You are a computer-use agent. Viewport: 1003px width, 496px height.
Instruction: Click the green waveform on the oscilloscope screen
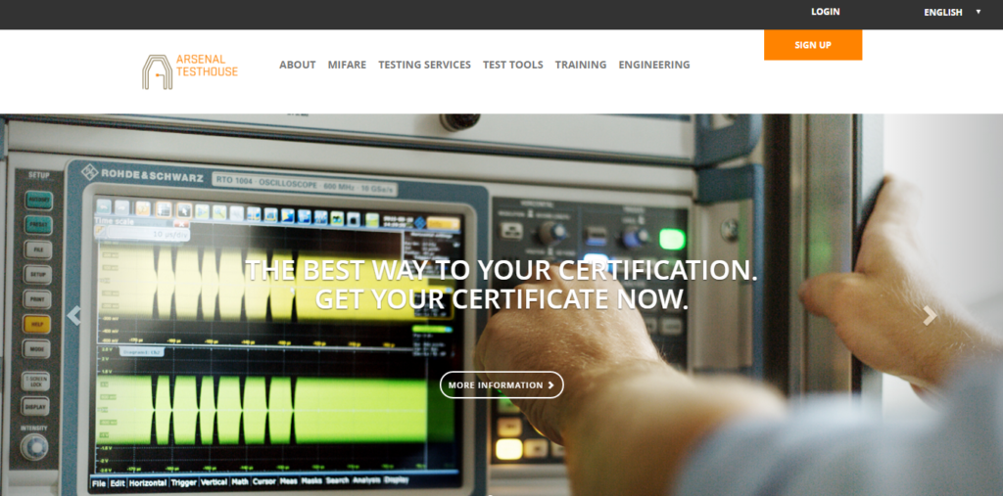click(x=245, y=401)
